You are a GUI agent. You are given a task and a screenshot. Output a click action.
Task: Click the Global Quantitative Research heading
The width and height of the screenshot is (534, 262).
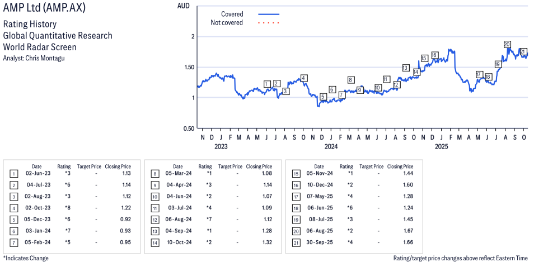[58, 36]
